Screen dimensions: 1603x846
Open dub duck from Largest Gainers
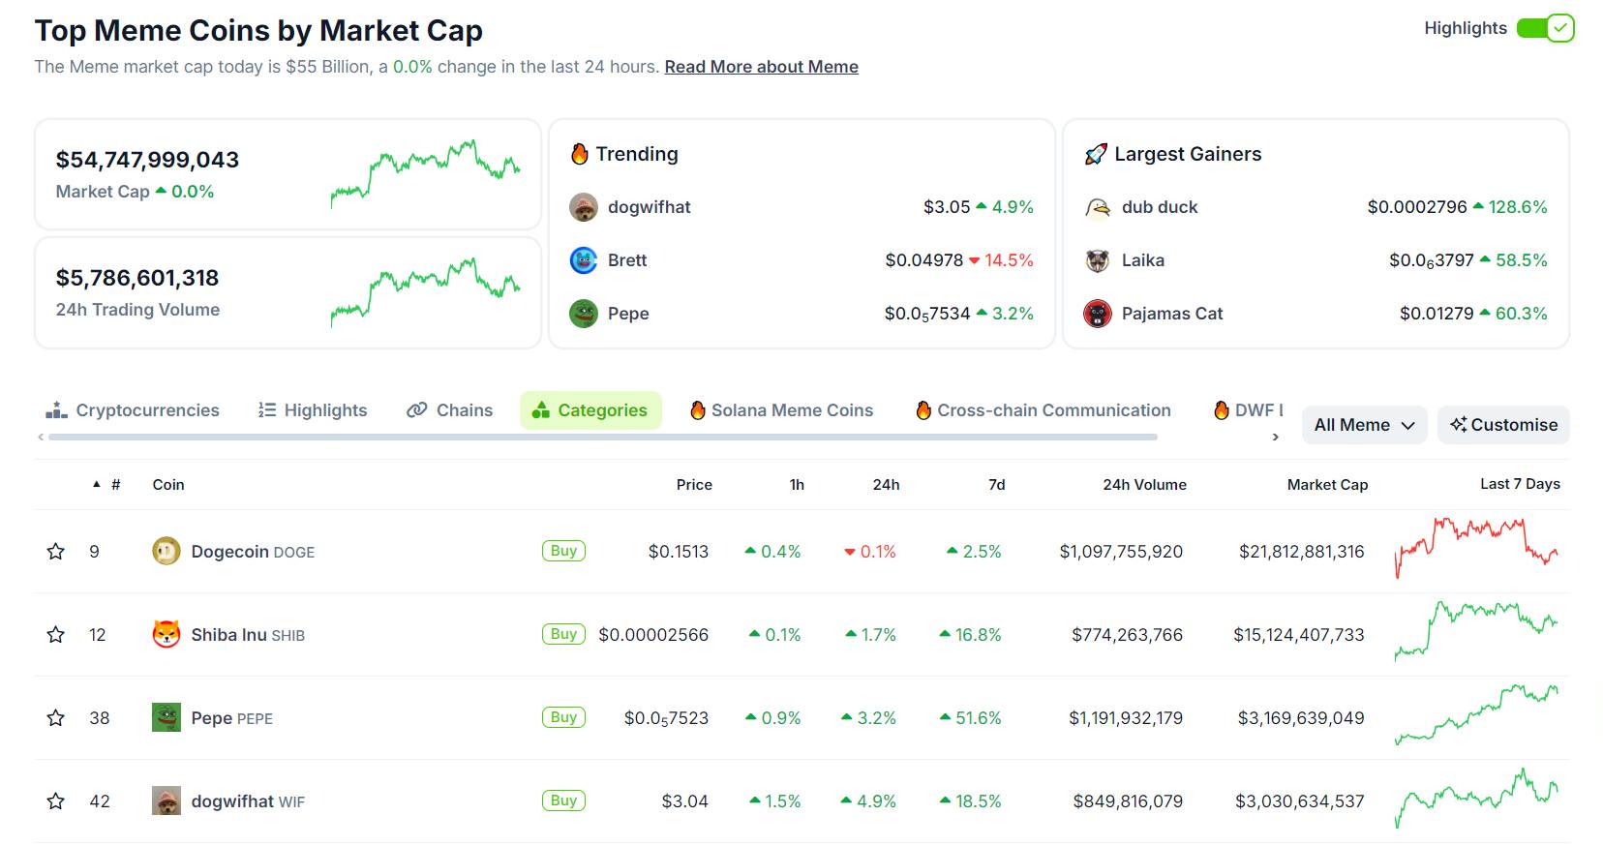click(x=1160, y=207)
